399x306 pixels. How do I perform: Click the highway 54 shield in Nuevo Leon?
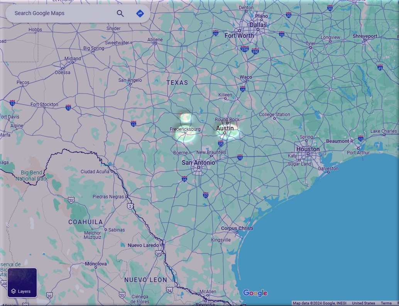169,290
